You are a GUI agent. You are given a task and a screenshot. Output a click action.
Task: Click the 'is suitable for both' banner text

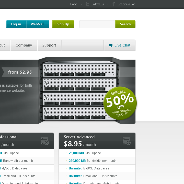(x=16, y=85)
